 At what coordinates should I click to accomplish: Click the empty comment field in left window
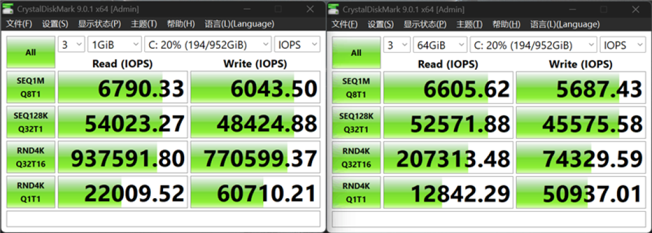164,219
